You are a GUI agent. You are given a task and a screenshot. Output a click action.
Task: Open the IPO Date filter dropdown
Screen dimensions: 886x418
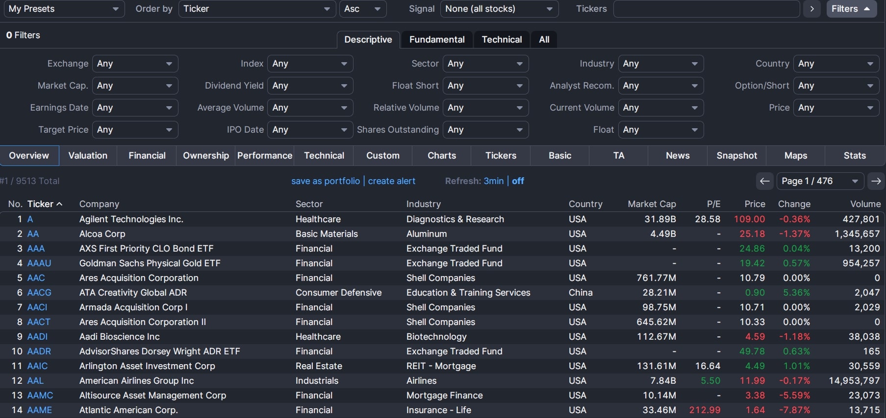click(x=310, y=130)
